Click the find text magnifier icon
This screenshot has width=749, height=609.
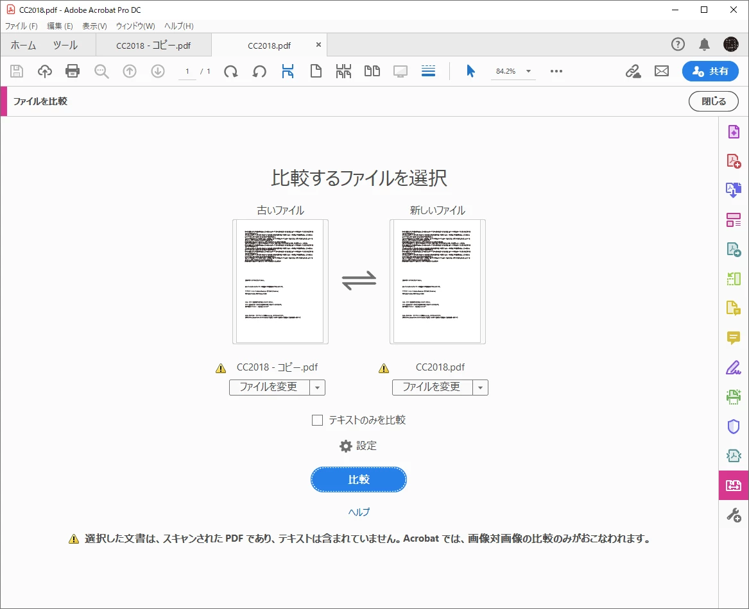click(101, 71)
